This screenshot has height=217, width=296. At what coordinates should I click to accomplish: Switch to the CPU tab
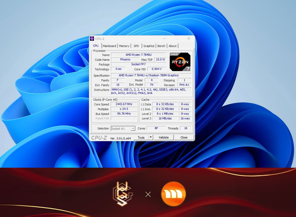[96, 46]
